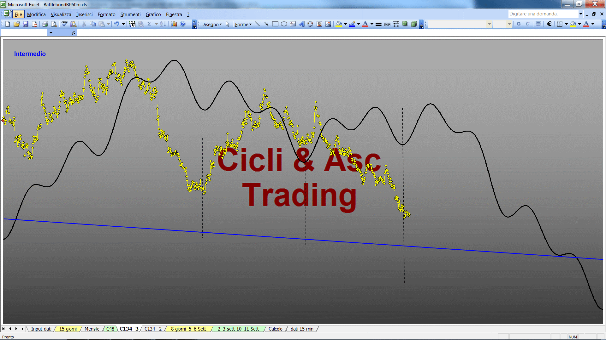Toggle the Select Objects pointer
Screen dimensions: 606x340
[x=228, y=24]
